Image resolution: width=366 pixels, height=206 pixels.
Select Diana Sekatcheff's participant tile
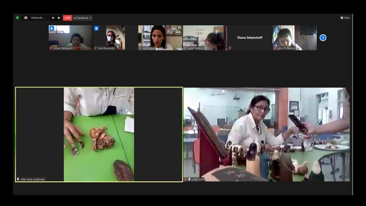point(249,37)
